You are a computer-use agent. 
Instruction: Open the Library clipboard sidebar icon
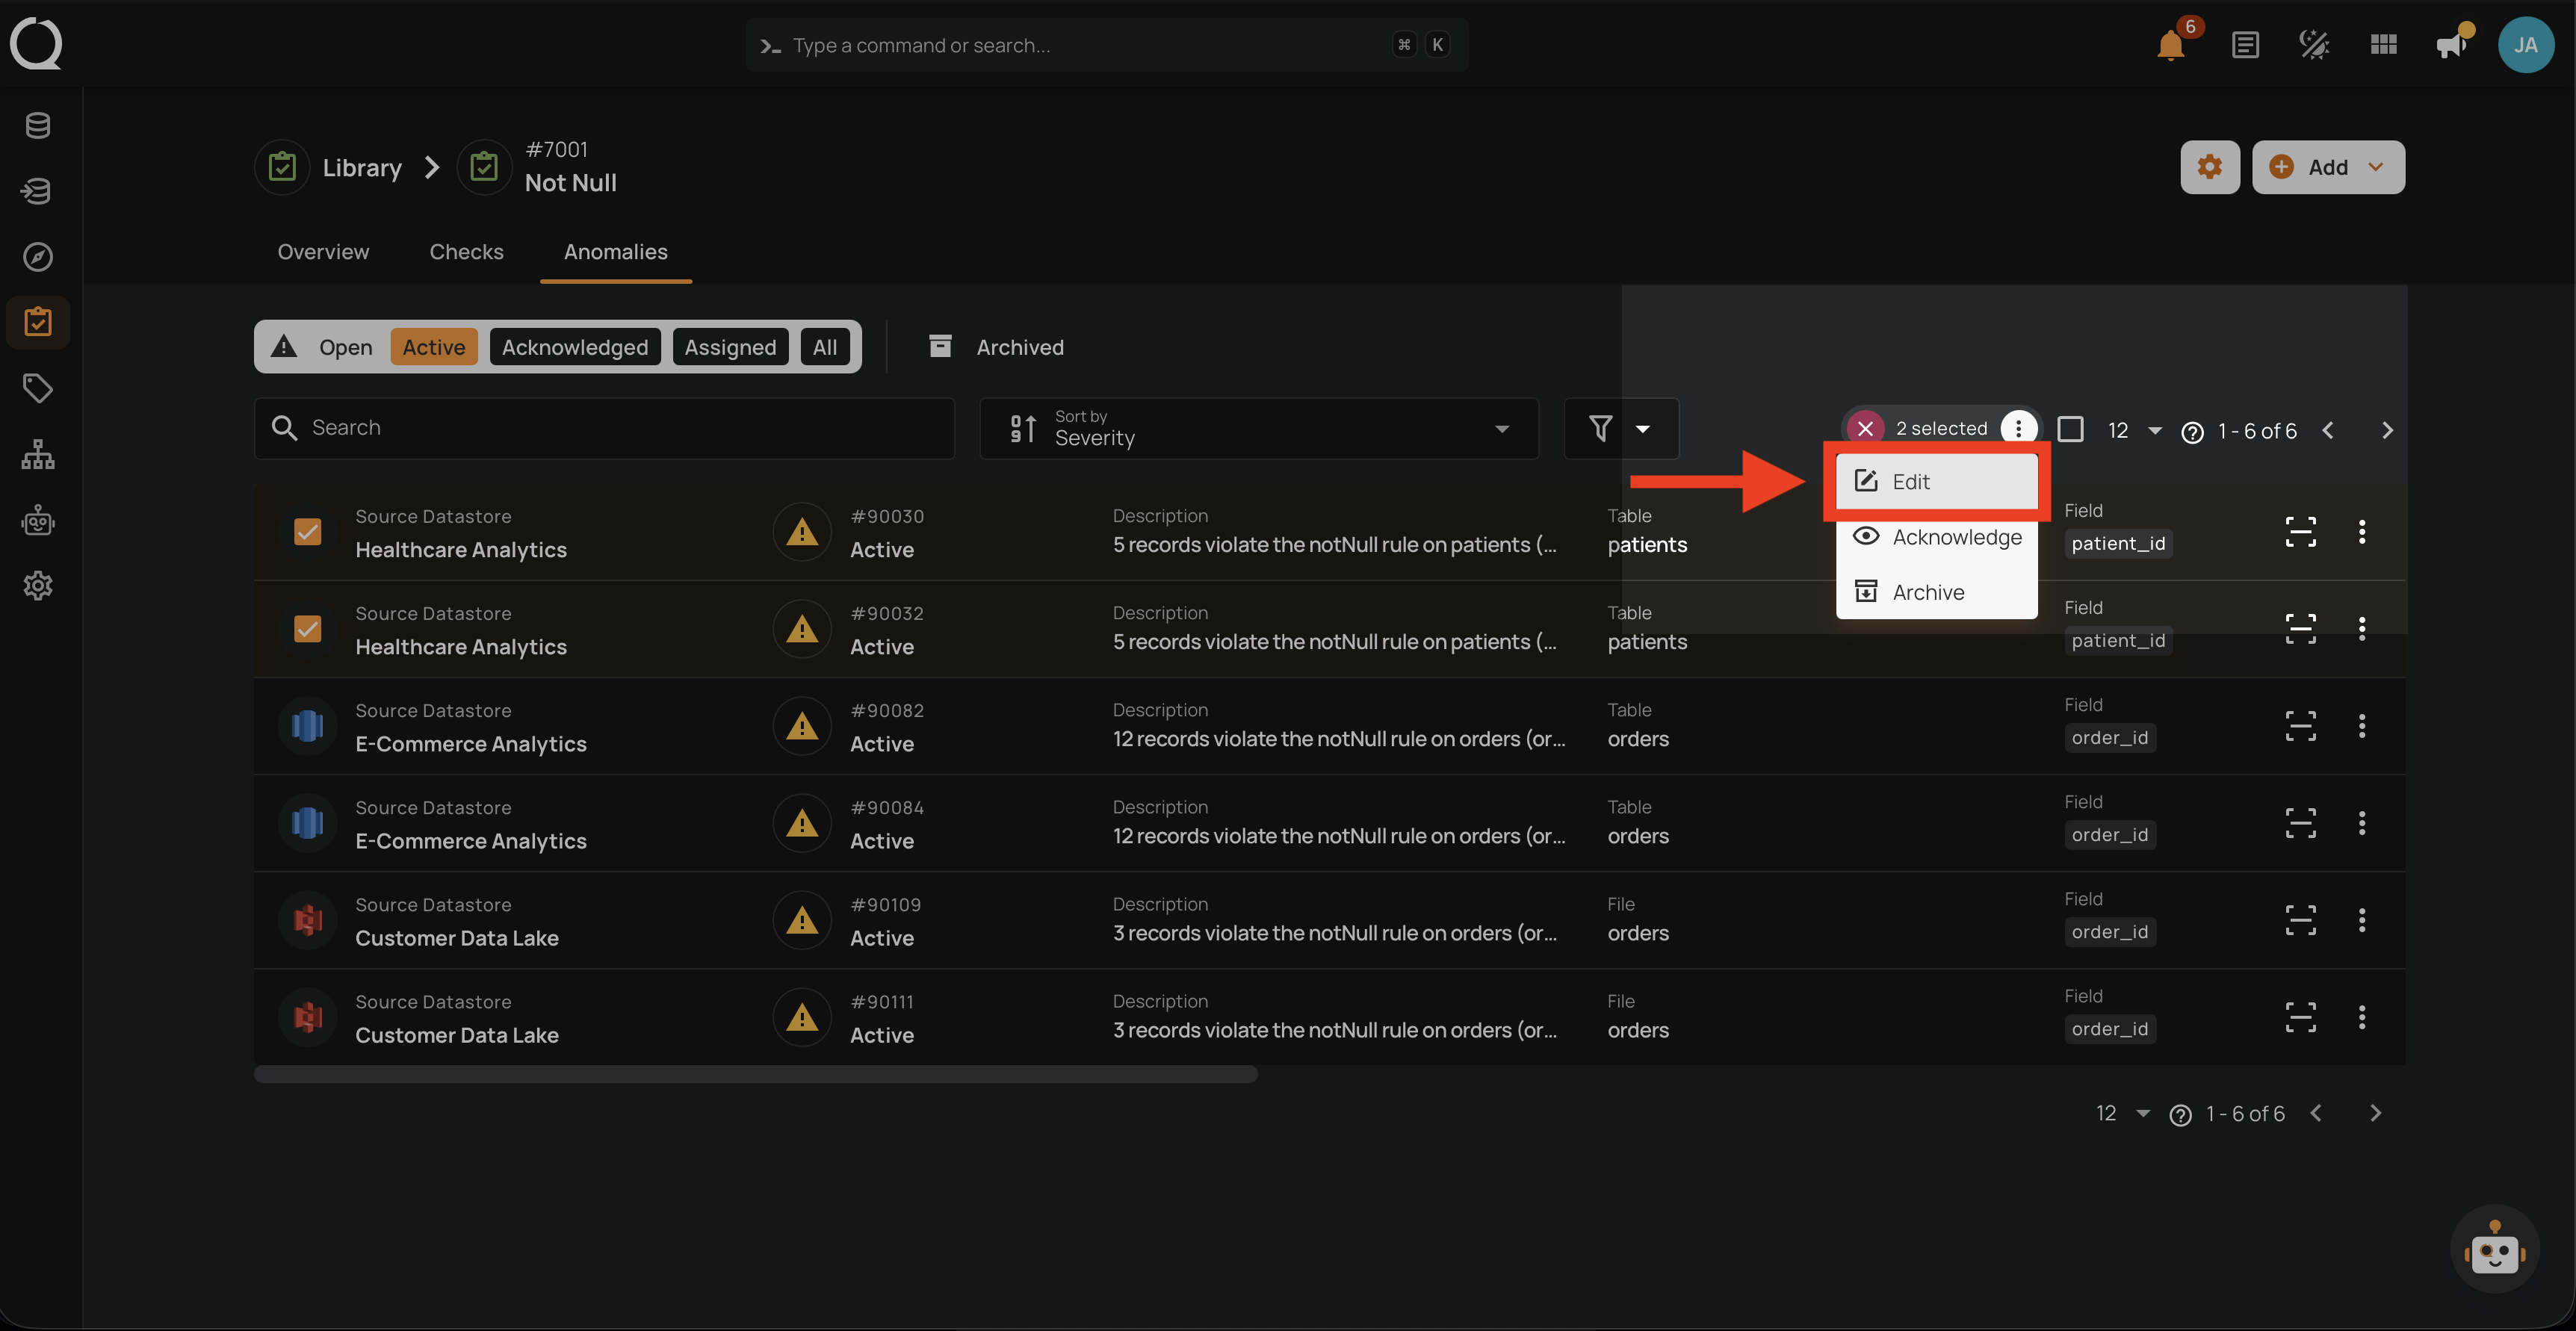(38, 322)
